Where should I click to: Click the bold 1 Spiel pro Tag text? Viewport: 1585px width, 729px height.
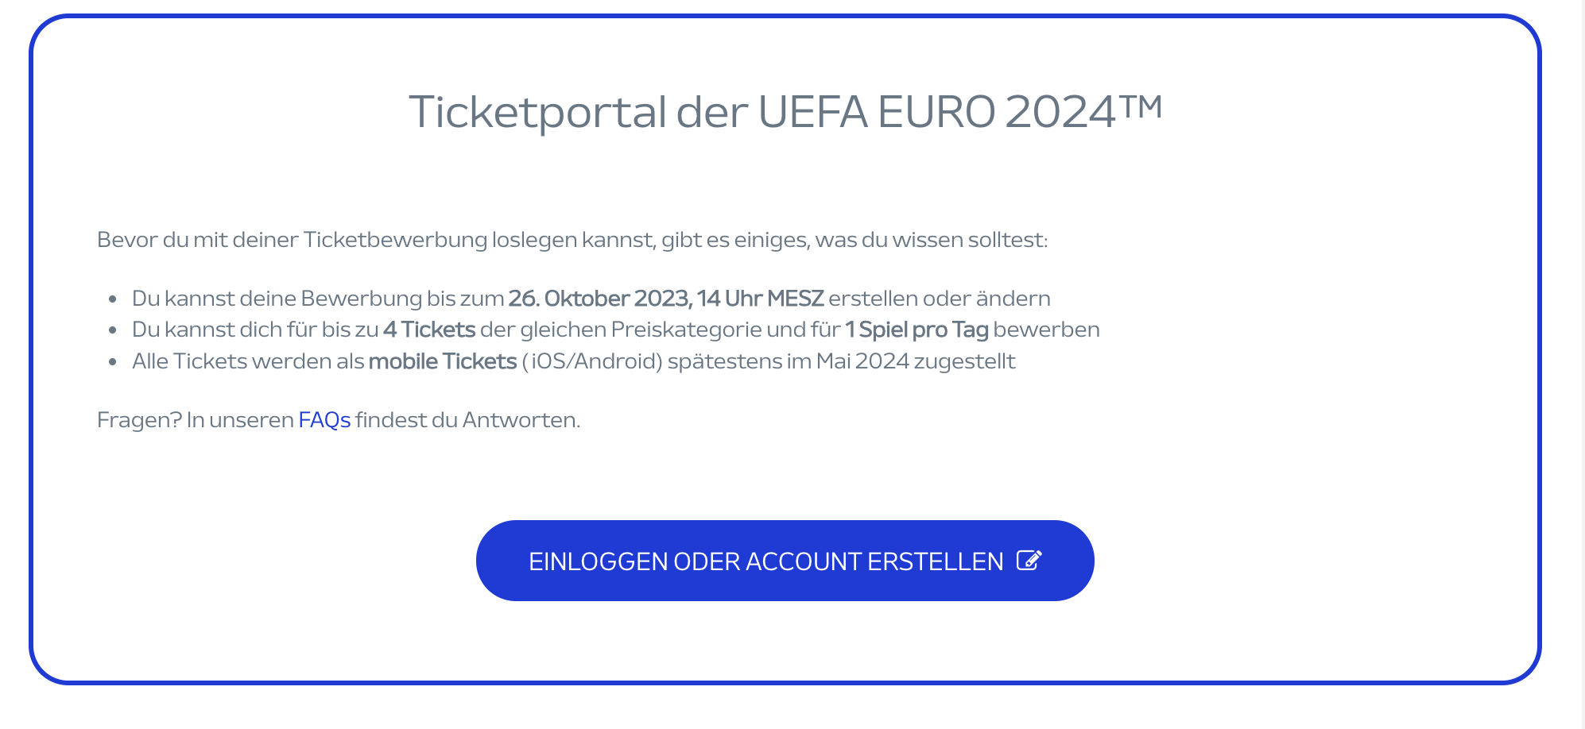tap(917, 330)
